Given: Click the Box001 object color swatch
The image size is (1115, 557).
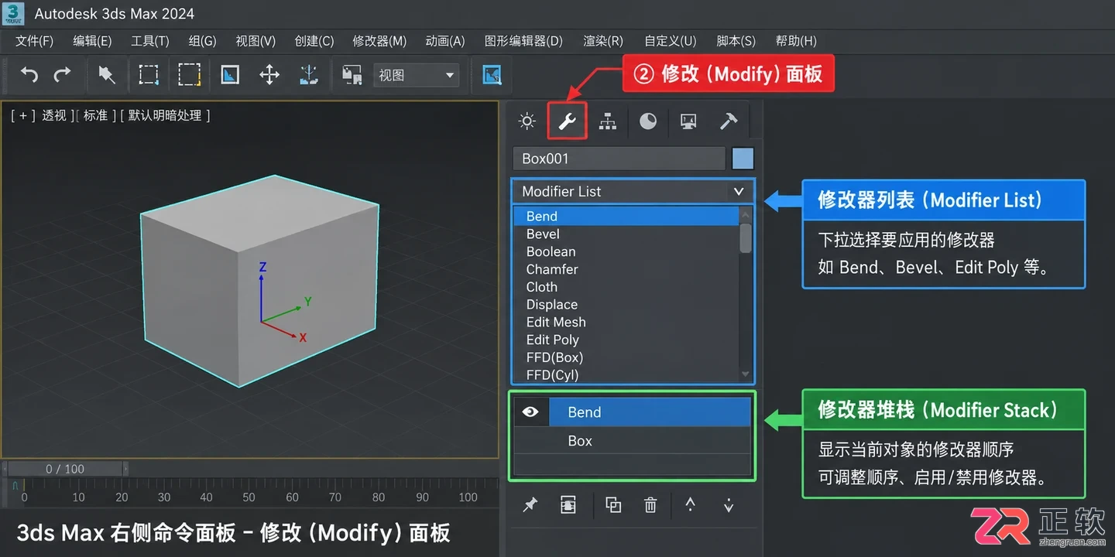Looking at the screenshot, I should tap(743, 159).
